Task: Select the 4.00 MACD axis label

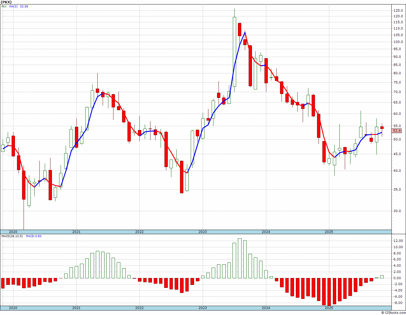Action: pyautogui.click(x=397, y=265)
